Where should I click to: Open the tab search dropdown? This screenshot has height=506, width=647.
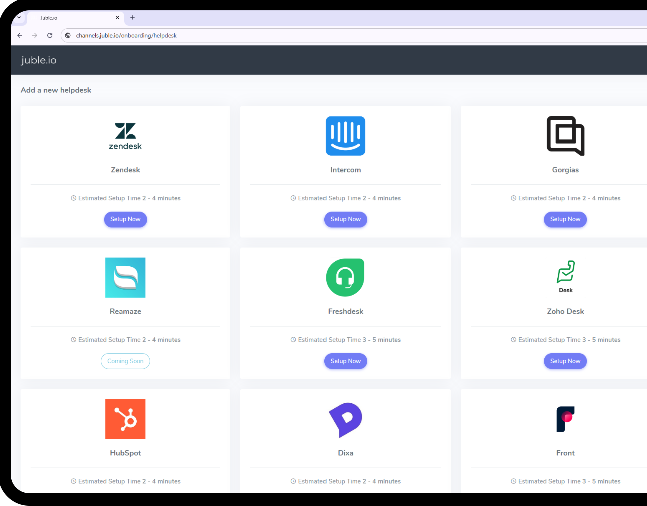tap(19, 17)
